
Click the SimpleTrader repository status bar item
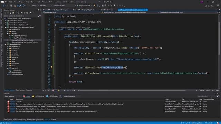197,123
